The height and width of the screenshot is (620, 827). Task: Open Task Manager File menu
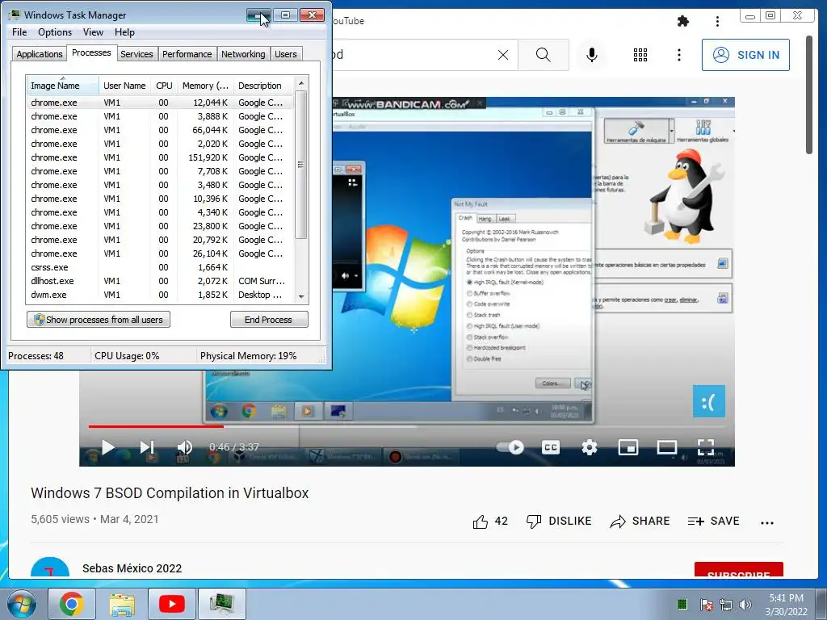(19, 32)
